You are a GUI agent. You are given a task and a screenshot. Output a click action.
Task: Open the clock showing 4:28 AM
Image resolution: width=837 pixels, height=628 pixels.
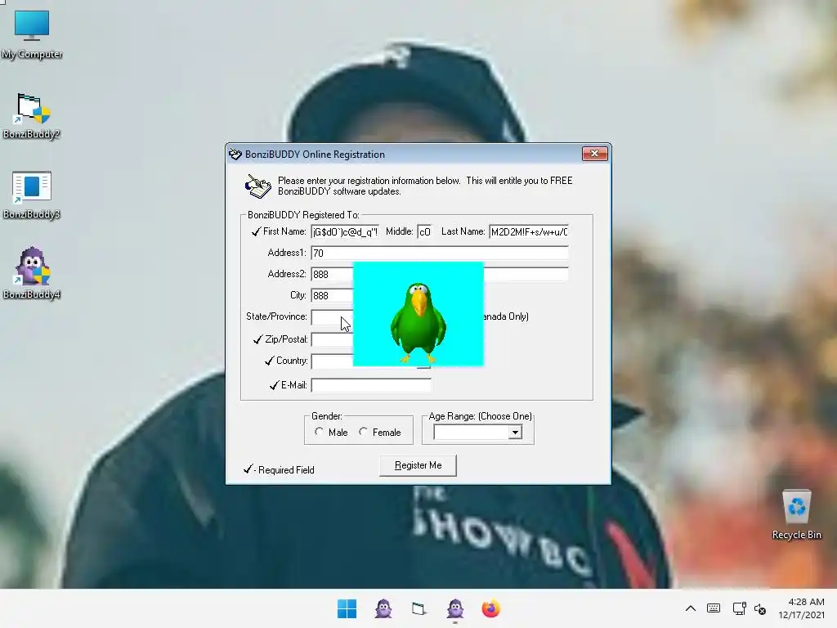pyautogui.click(x=801, y=608)
